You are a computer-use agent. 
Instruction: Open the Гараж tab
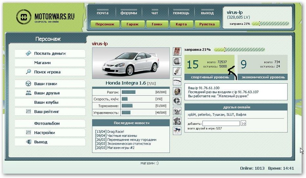133,24
